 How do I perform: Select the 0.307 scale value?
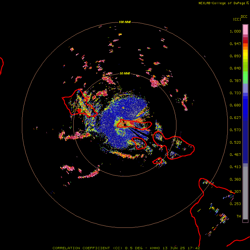[235, 192]
